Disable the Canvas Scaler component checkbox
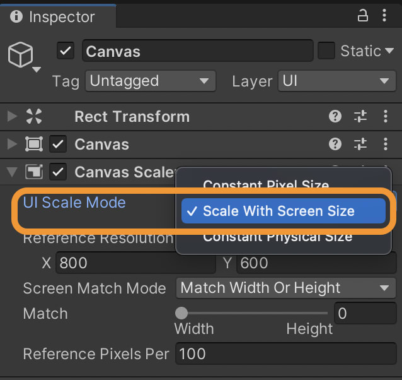402x380 pixels. point(58,172)
